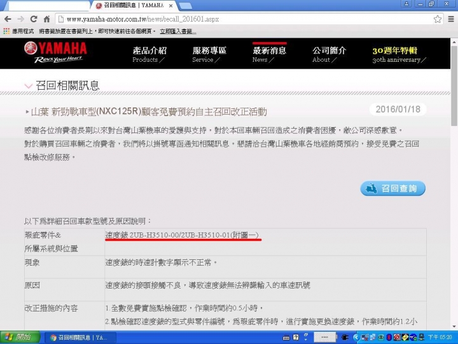Click the Chrome user profile icon
The height and width of the screenshot is (344, 458).
pyautogui.click(x=406, y=4)
